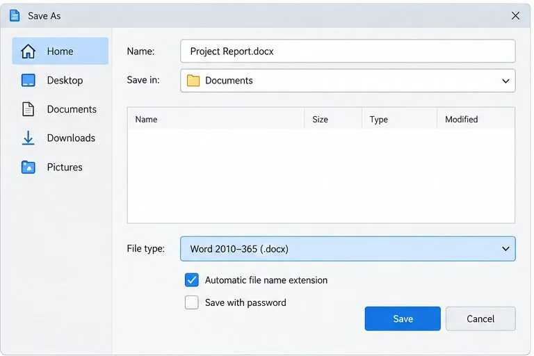
Task: Select Pictures label in the sidebar
Action: click(65, 168)
